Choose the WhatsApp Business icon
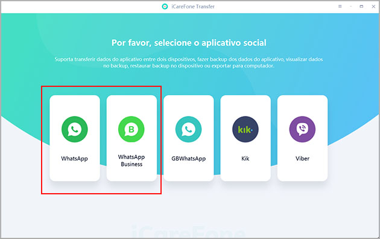380x239 pixels. coord(131,129)
